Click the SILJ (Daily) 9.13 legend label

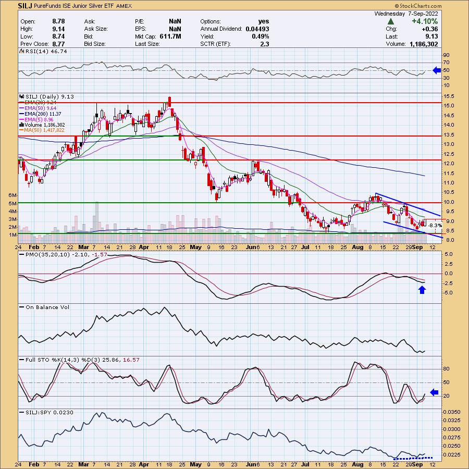click(x=50, y=96)
